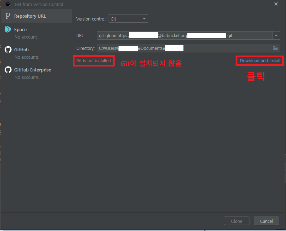Select the Repository URL branch icon

pos(8,16)
